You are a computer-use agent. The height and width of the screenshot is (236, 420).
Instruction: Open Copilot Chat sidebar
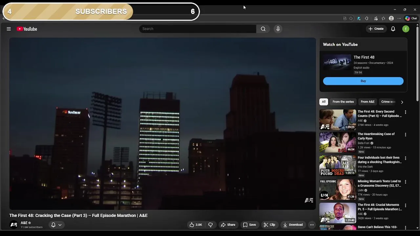[411, 18]
